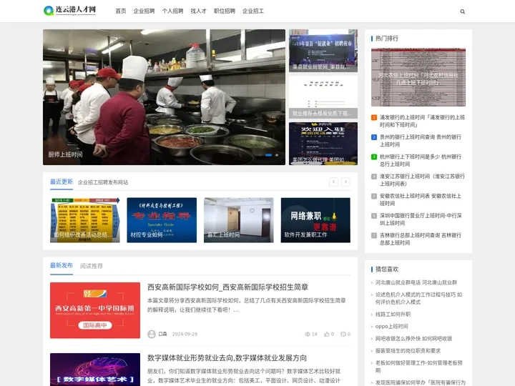Screen dimensions: 515x386
Task: Switch to 最新发布 tab
Action: (62, 265)
